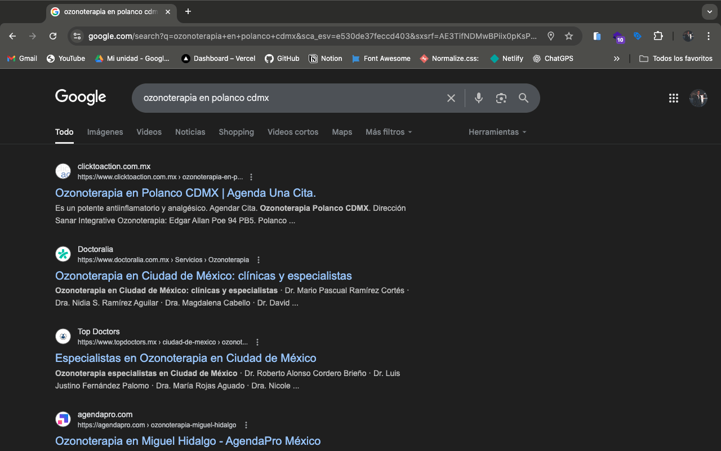Switch to Noticias tab

[x=190, y=132]
